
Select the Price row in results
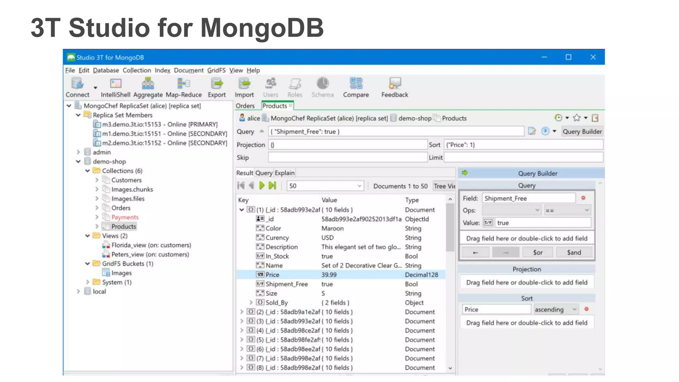pos(341,275)
